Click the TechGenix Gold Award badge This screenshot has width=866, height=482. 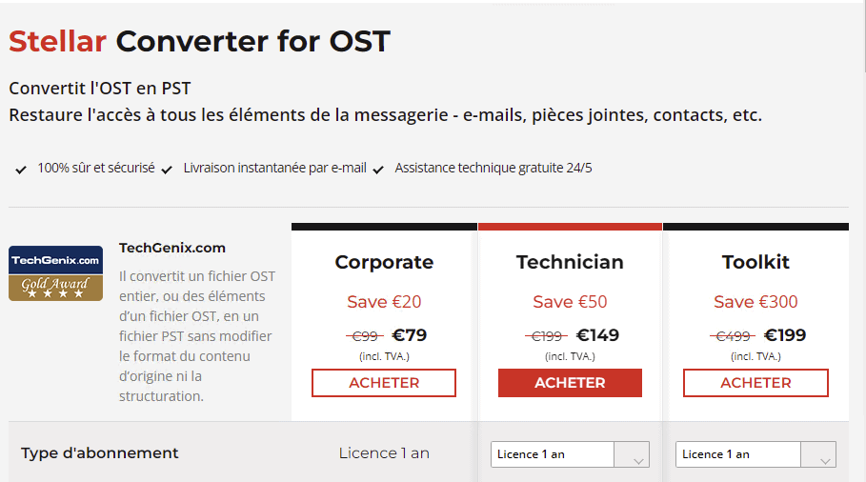point(55,273)
